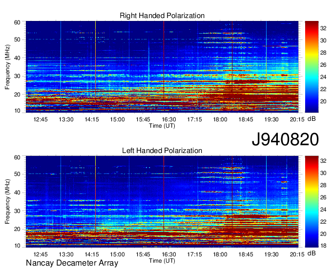Click the 26 dB label on the upper colorbar
This screenshot has width=332, height=269.
pyautogui.click(x=323, y=65)
